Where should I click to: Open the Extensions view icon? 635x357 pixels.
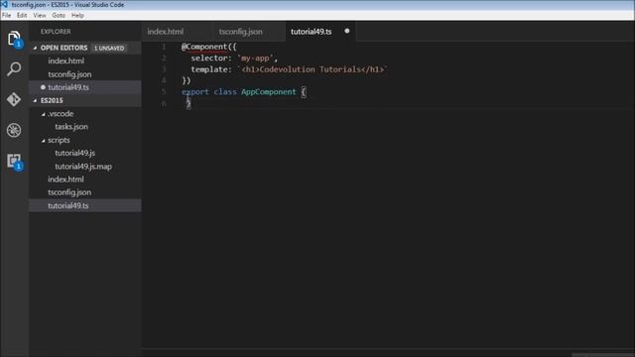coord(15,162)
